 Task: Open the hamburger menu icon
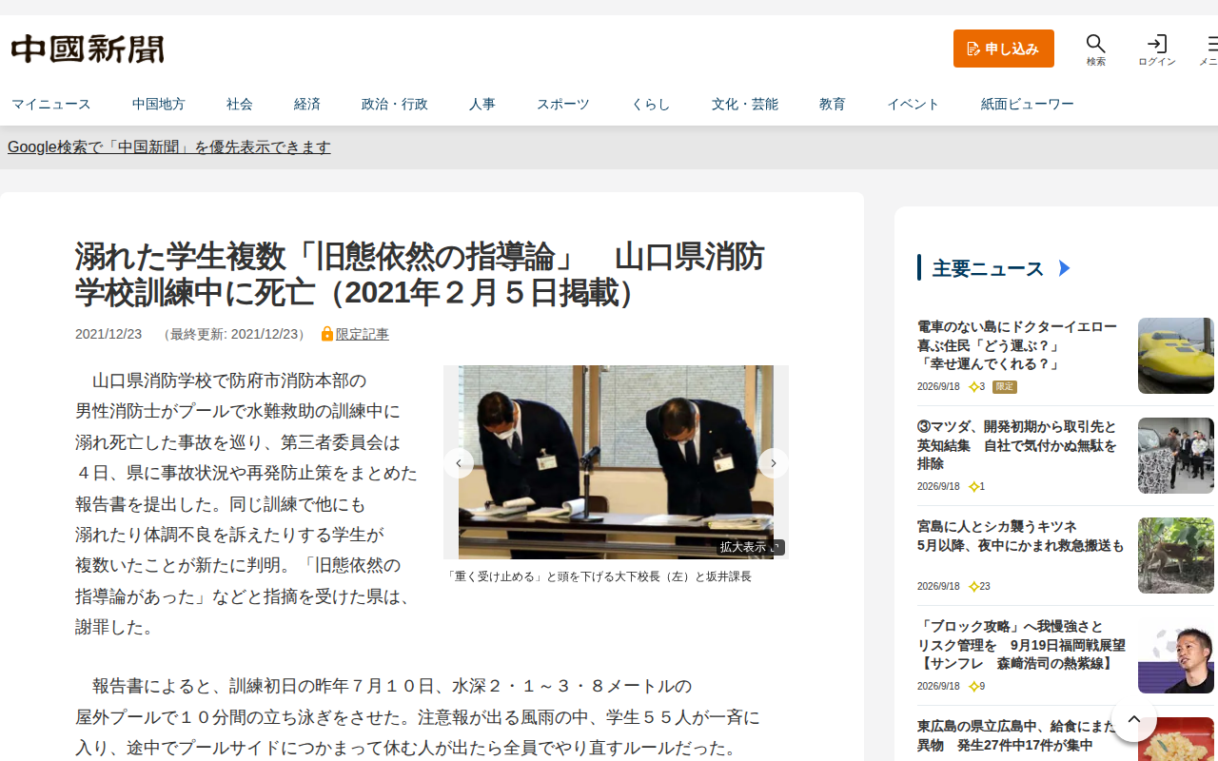pyautogui.click(x=1212, y=44)
